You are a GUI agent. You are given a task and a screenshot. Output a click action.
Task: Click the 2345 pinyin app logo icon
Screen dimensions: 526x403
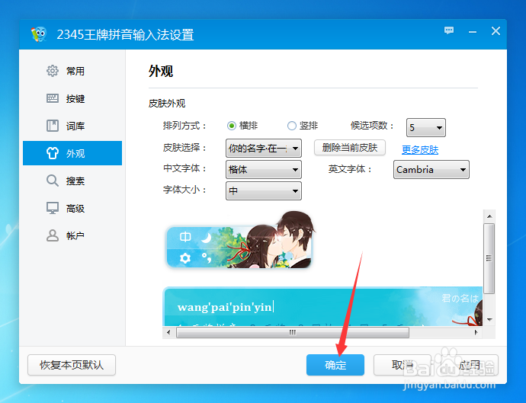point(39,34)
